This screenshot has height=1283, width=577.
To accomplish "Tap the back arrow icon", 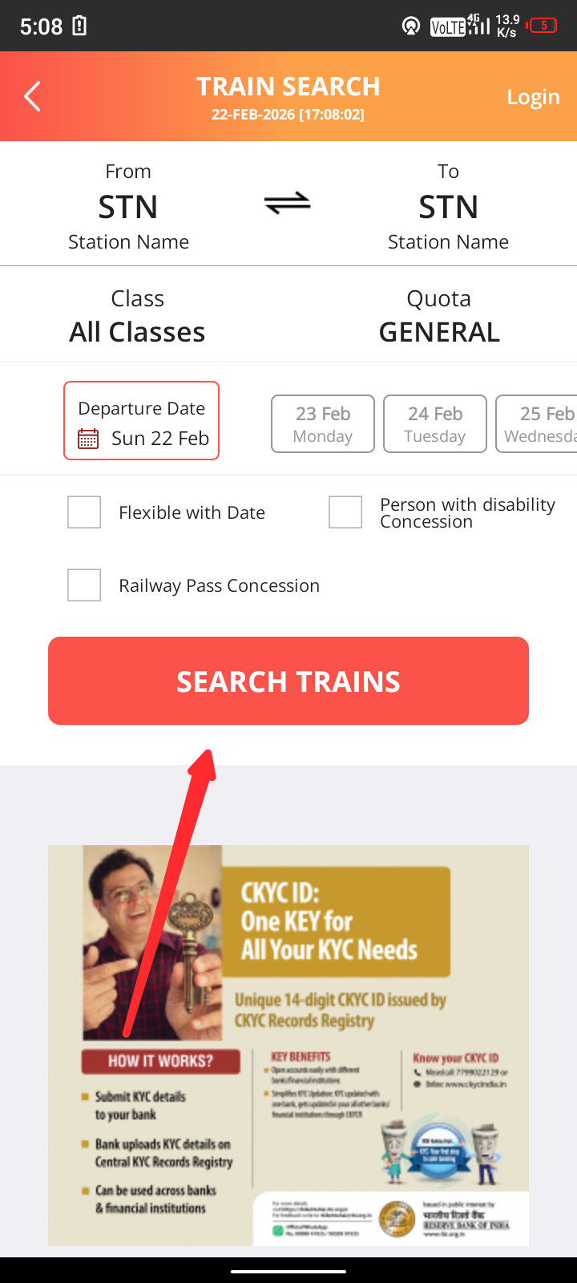I will click(x=32, y=96).
